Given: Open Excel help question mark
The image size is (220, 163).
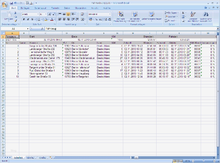Looking at the screenshot, I should coord(205,8).
